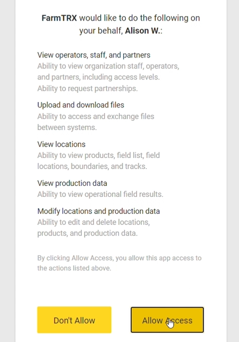This screenshot has width=239, height=342.
Task: Click 'Ability to edit and delete locations' description
Action: point(94,227)
